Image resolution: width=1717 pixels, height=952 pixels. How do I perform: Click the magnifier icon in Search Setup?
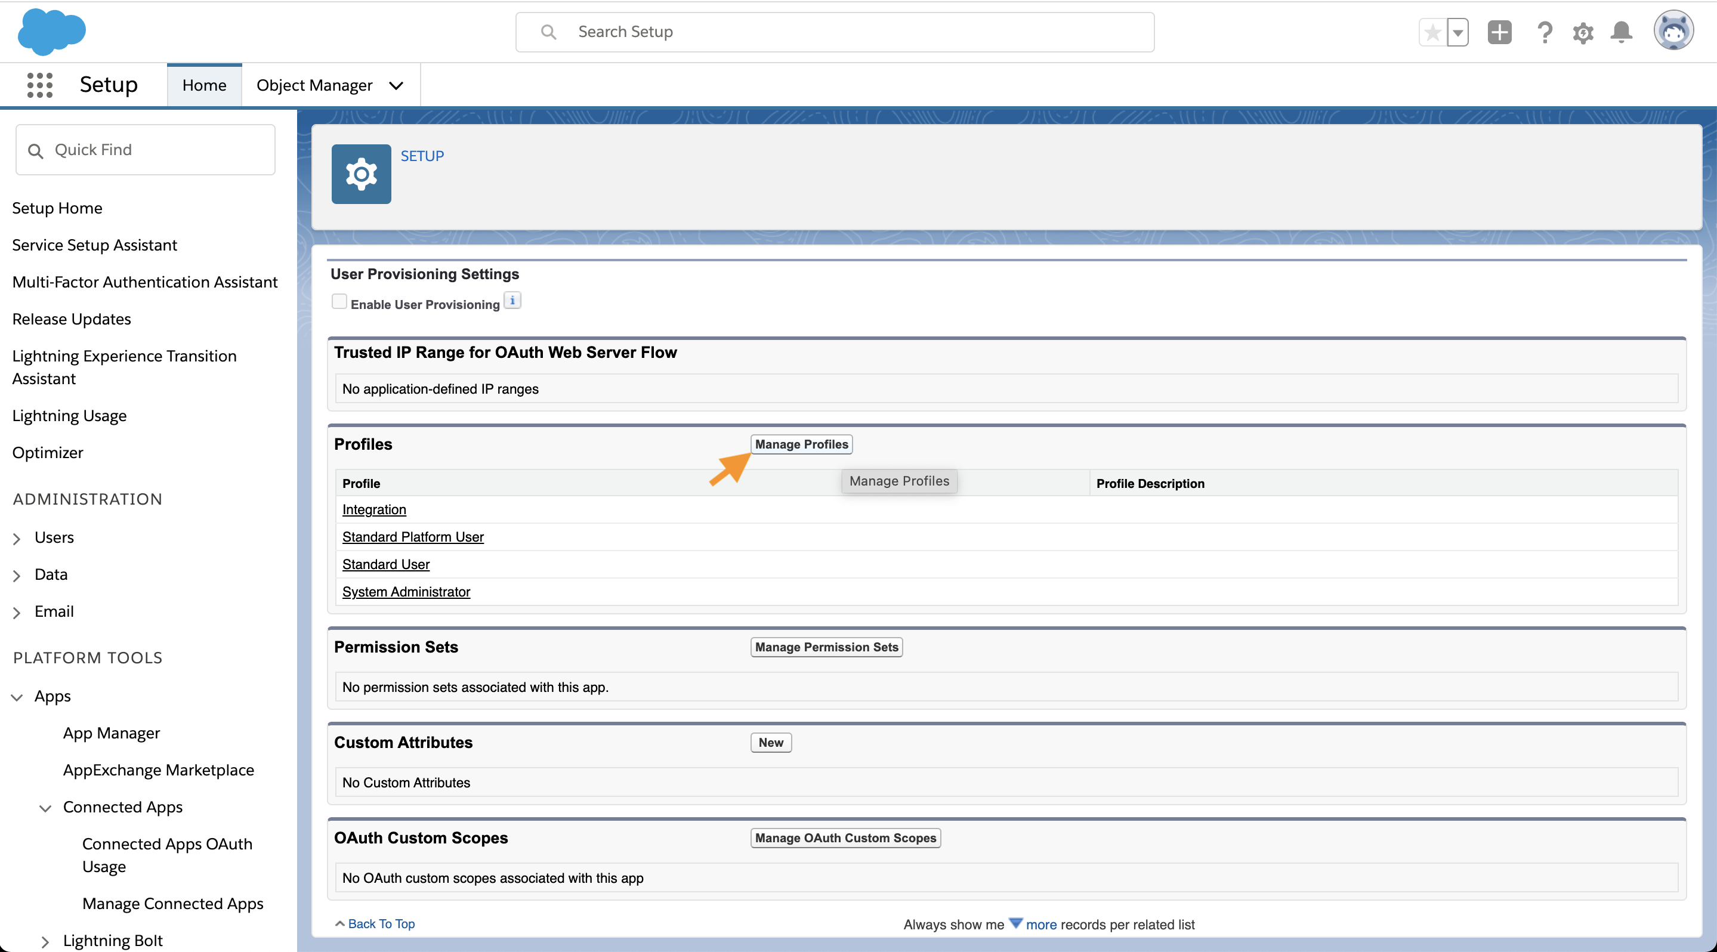pyautogui.click(x=548, y=32)
